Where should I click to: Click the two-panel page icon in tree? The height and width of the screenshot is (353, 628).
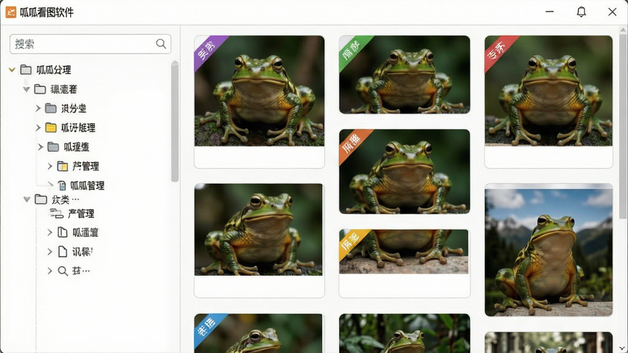(x=63, y=232)
